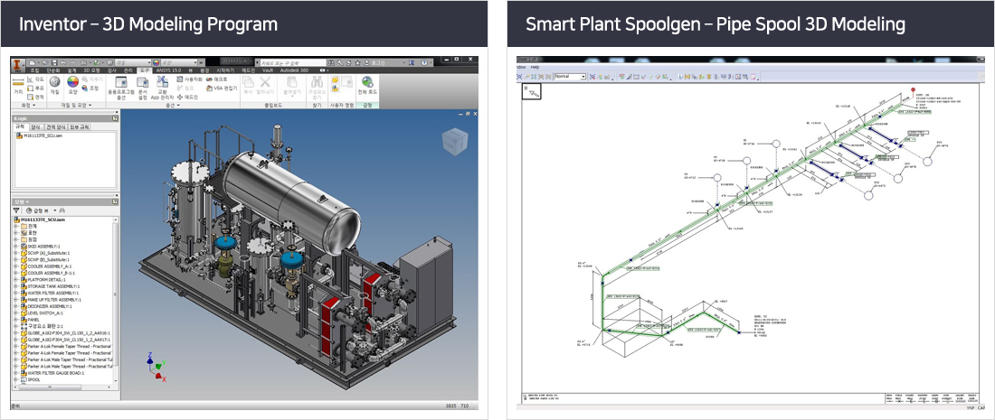
Task: Expand the SKID ASSEMBLY:1 node
Action: (14, 246)
